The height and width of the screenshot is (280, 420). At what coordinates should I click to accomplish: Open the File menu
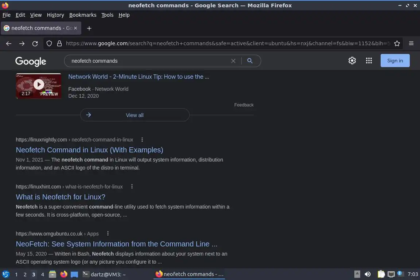pyautogui.click(x=7, y=15)
